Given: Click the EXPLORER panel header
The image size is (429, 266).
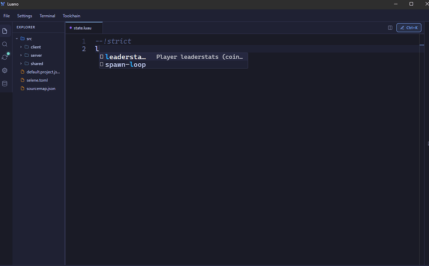Looking at the screenshot, I should coord(26,27).
